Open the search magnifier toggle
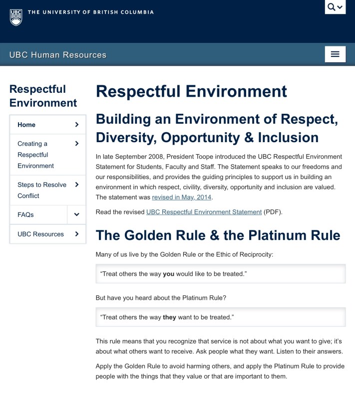 coord(335,7)
